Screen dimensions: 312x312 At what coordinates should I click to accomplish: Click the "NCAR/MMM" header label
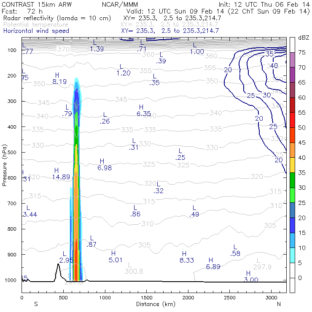click(x=120, y=4)
